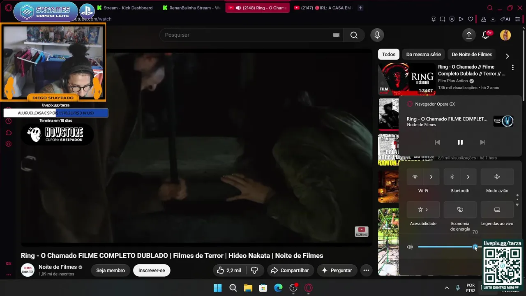Skip to next track in media flyout

(483, 142)
